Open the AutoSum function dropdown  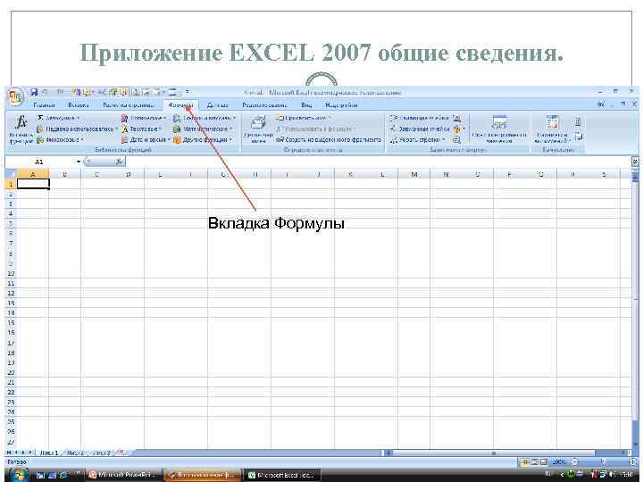tap(59, 118)
